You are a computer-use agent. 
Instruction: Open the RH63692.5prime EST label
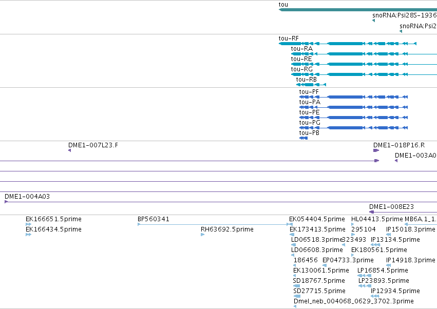pos(227,229)
